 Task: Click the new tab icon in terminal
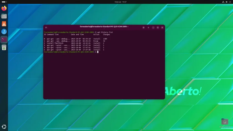click(x=46, y=28)
